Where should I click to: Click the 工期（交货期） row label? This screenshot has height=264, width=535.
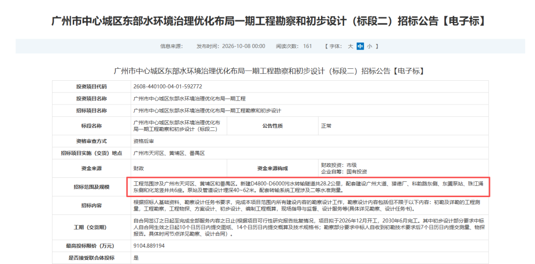92,227
